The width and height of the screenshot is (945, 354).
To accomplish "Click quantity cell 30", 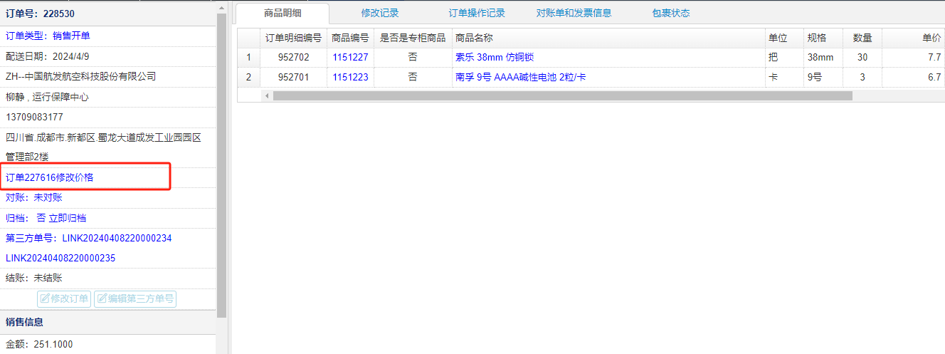I will click(862, 58).
